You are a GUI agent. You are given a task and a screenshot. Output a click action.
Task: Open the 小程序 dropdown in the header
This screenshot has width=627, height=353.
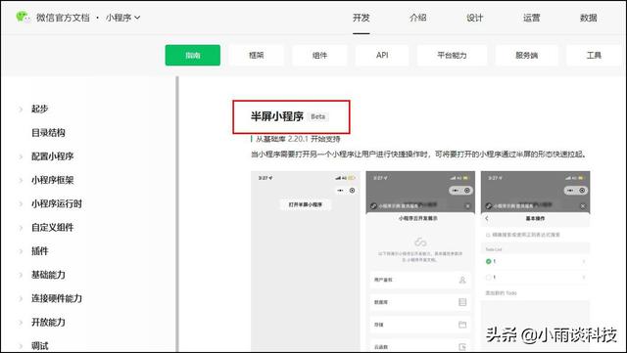tap(122, 18)
